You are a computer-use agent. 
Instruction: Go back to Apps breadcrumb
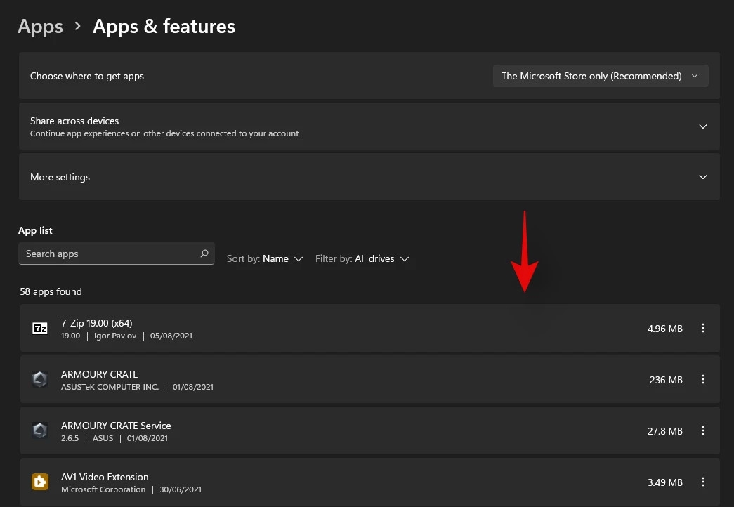click(40, 27)
